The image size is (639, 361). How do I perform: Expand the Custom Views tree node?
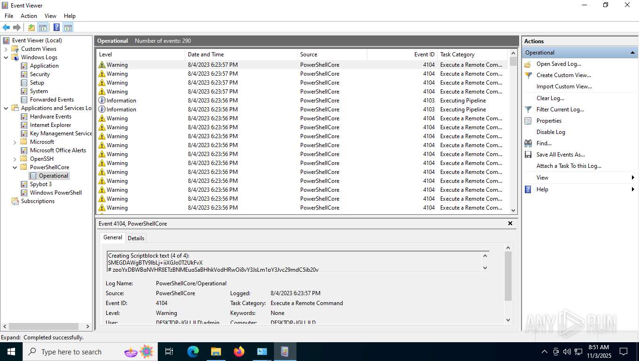point(6,49)
